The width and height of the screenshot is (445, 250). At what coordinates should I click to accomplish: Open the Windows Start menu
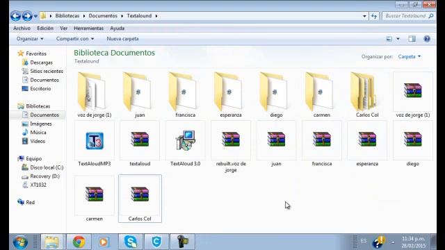coord(20,242)
